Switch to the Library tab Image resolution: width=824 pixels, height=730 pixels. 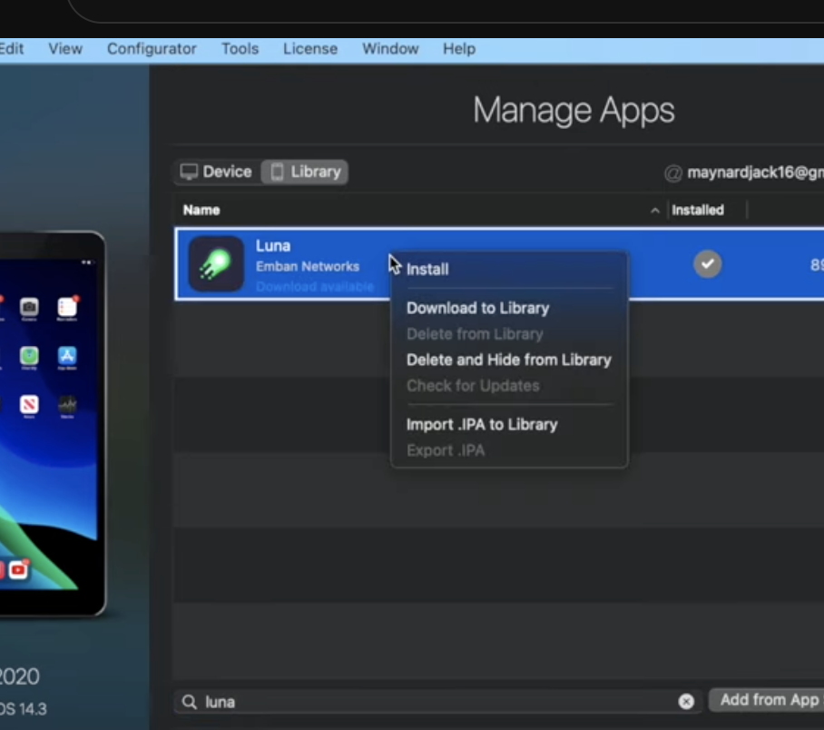[305, 172]
